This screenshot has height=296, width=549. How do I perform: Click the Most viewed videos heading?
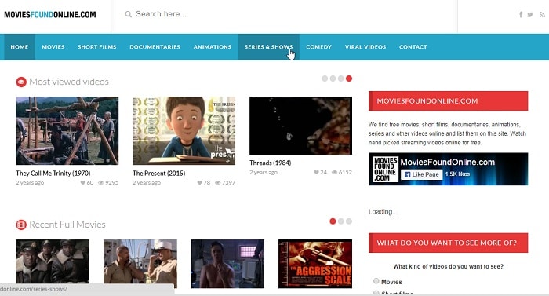click(x=69, y=82)
